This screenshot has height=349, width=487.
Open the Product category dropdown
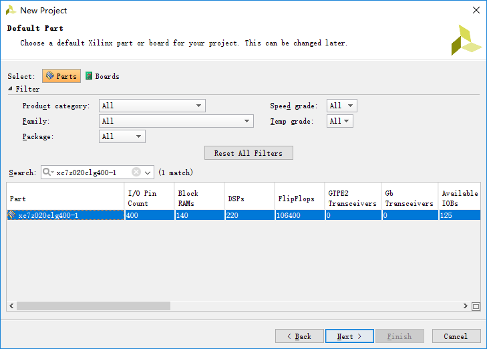click(152, 106)
